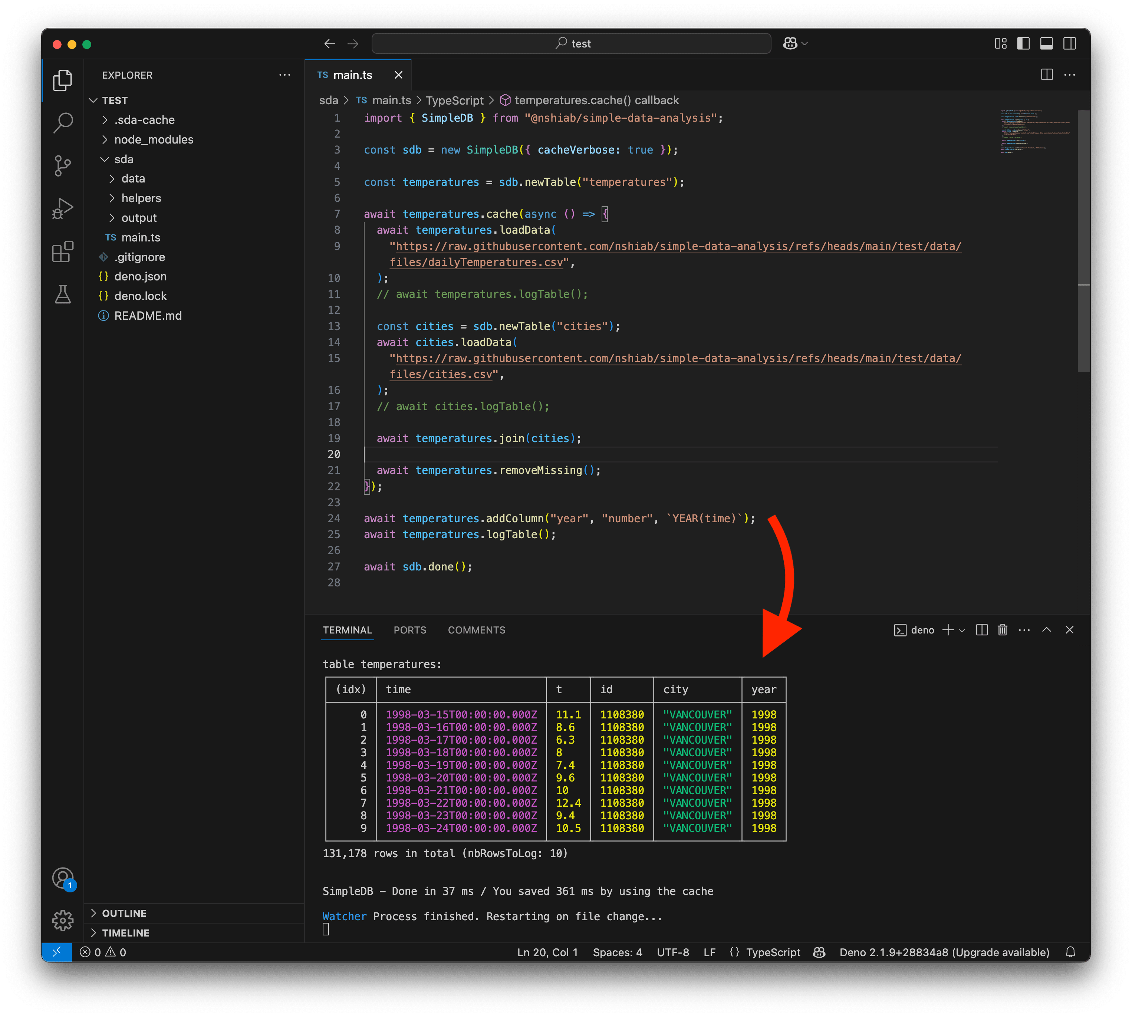Open the Accounts icon with badge
The height and width of the screenshot is (1017, 1132).
(x=63, y=878)
